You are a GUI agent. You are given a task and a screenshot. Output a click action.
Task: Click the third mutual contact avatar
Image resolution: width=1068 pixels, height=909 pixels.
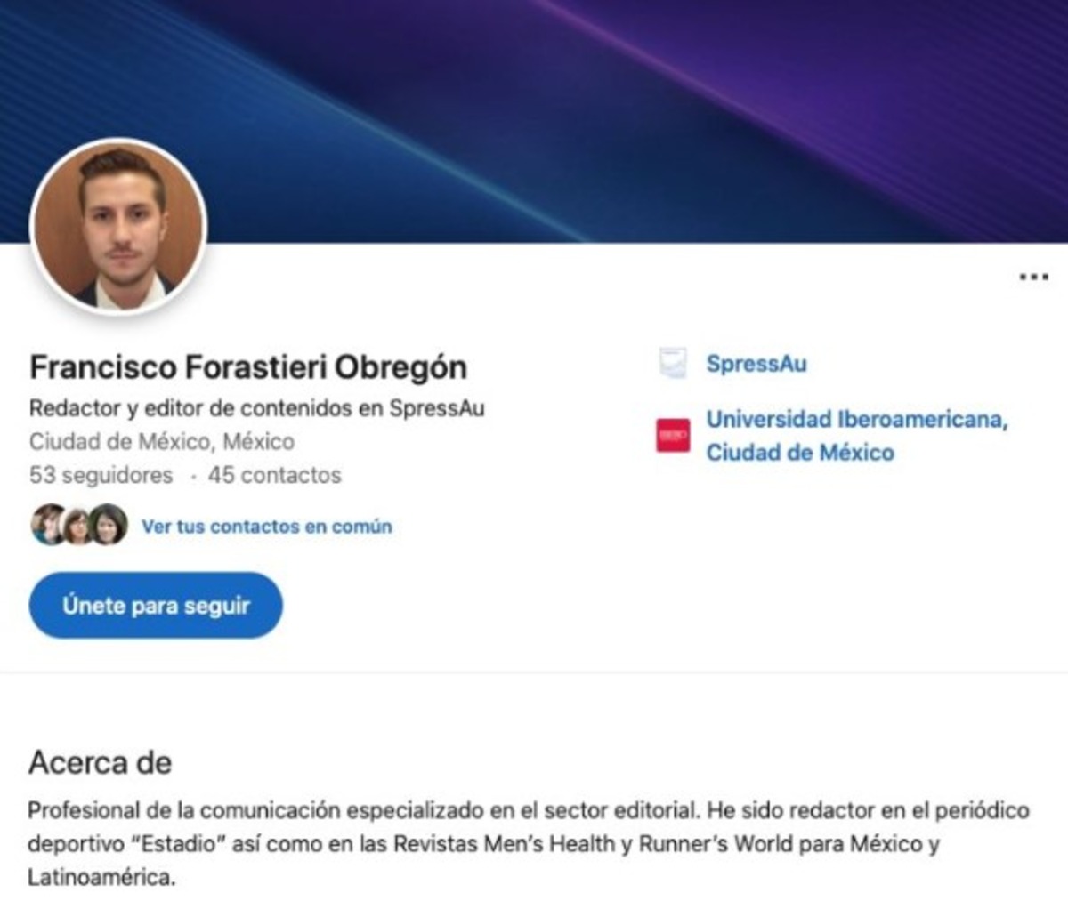[109, 525]
